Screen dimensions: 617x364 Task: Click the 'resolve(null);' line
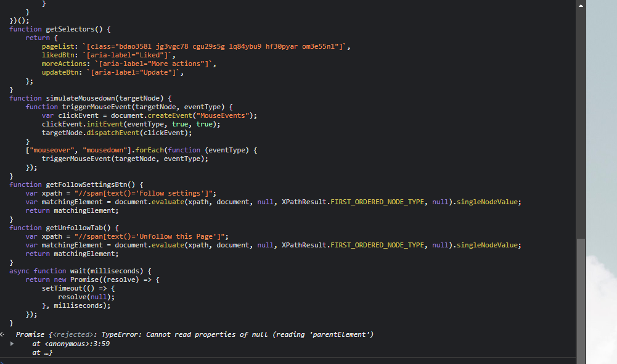pos(86,297)
